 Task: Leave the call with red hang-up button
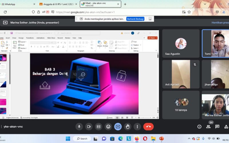point(148,126)
